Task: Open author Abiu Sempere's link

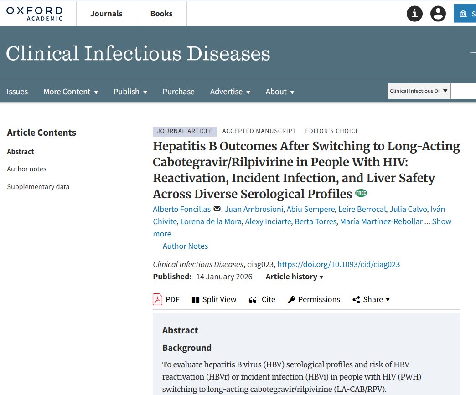Action: pos(310,209)
